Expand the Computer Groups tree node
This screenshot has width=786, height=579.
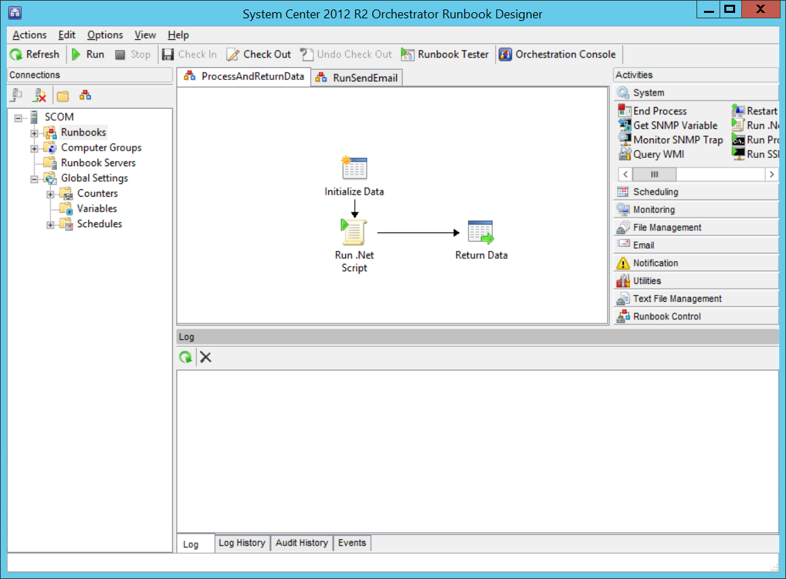34,149
